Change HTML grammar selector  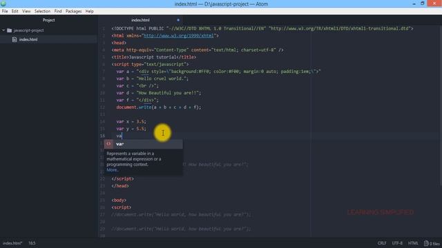(x=413, y=243)
